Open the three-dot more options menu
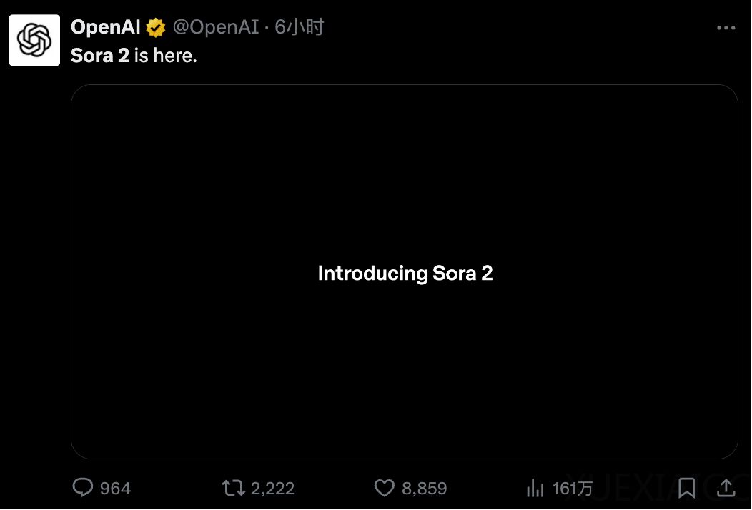This screenshot has height=510, width=752. (x=726, y=28)
